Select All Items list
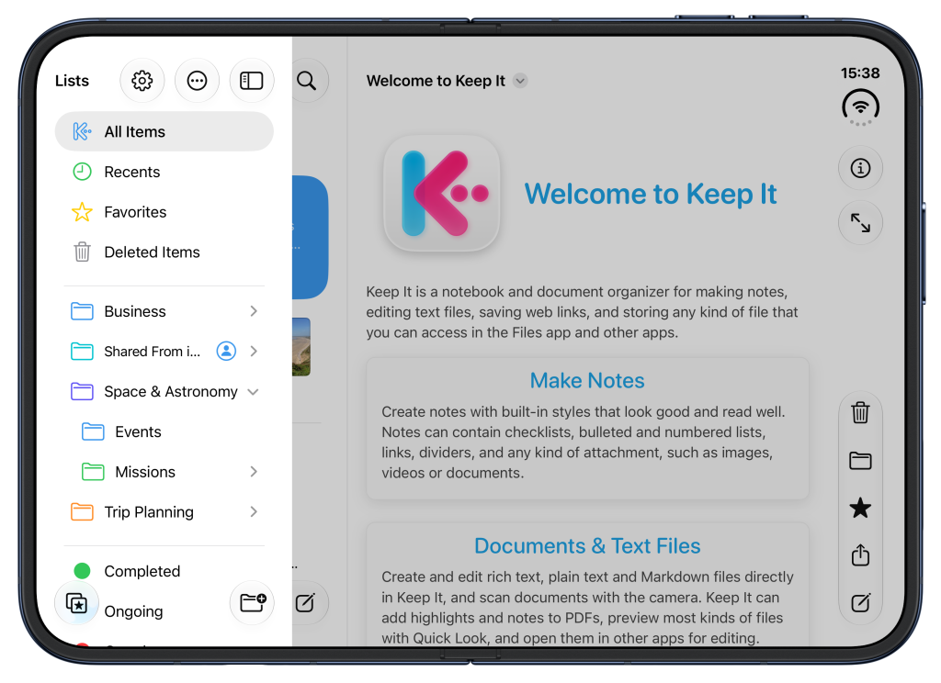Image resolution: width=941 pixels, height=683 pixels. pyautogui.click(x=164, y=131)
